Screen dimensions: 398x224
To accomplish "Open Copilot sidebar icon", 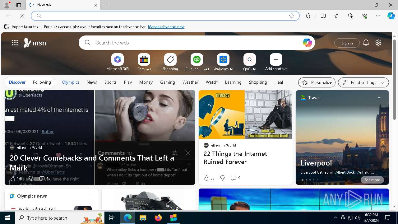I will tap(391, 16).
